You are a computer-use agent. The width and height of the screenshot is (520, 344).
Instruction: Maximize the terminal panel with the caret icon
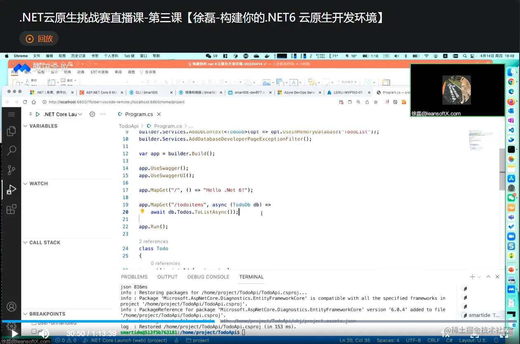[x=488, y=277]
